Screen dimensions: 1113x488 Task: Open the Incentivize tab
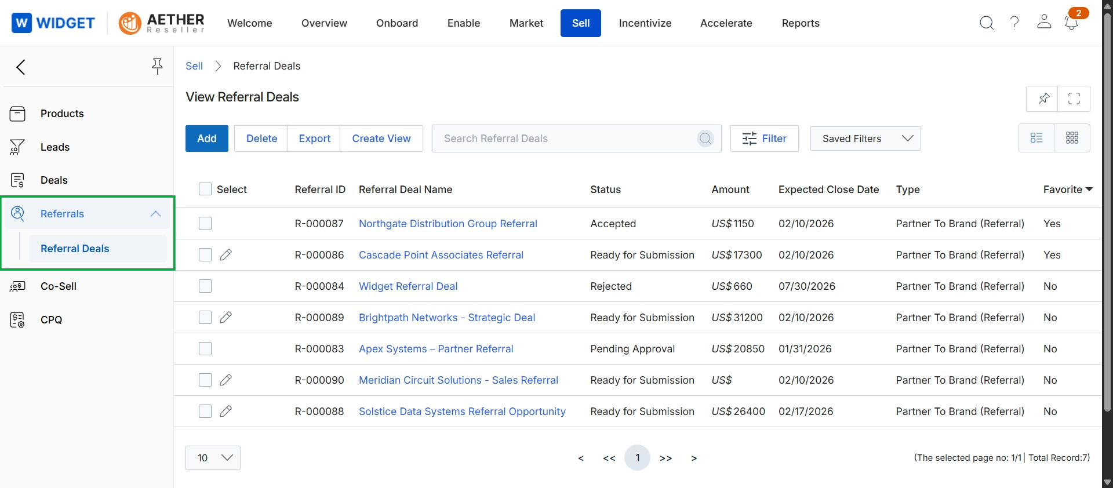click(x=645, y=23)
